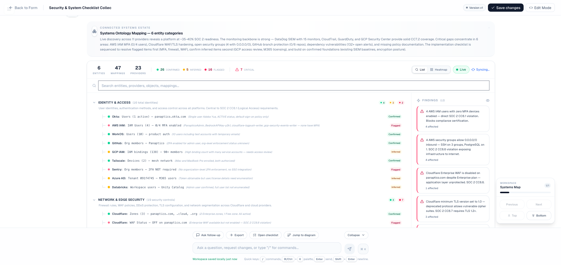Click the search magnifier icon beside the search bar
The width and height of the screenshot is (561, 265).
[94, 85]
